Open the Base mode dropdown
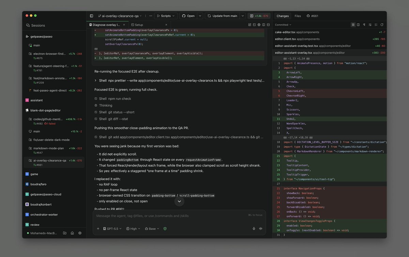409x257 pixels. tap(152, 229)
